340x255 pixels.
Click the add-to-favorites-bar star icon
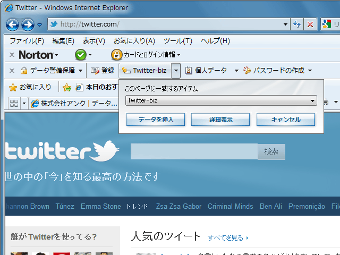pos(67,87)
